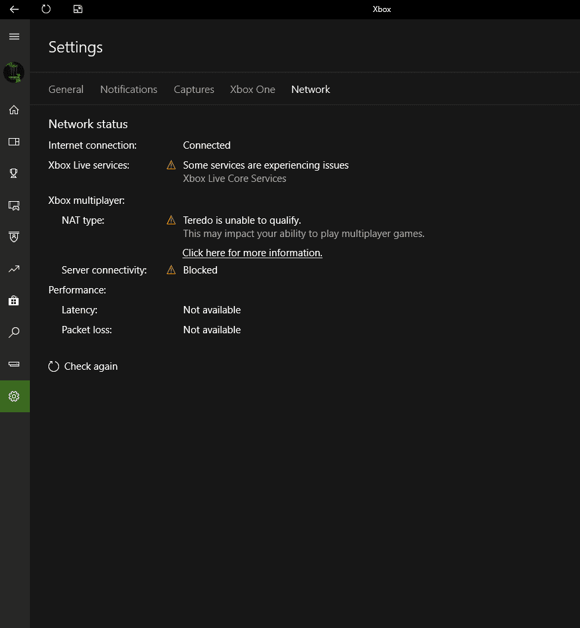This screenshot has height=628, width=580.
Task: Click the warning icon next to NAT type
Action: pyautogui.click(x=171, y=220)
